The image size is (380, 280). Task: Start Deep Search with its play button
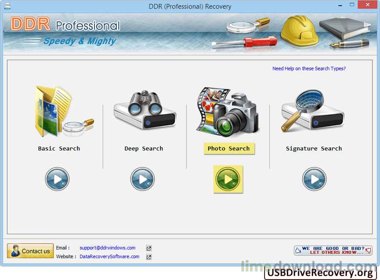coord(143,179)
